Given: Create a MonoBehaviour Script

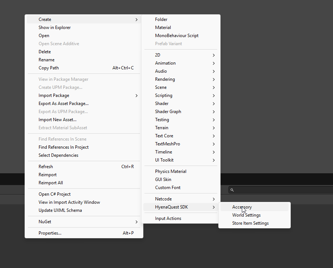Looking at the screenshot, I should click(x=181, y=36).
